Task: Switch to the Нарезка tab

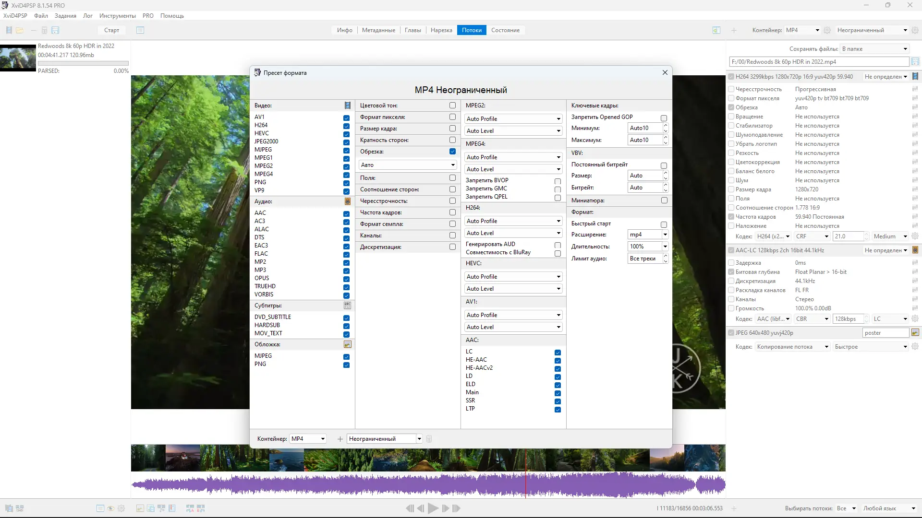Action: coord(441,30)
